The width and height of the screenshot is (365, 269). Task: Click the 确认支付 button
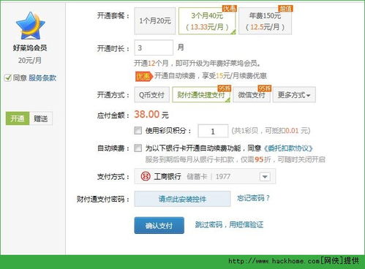[159, 225]
